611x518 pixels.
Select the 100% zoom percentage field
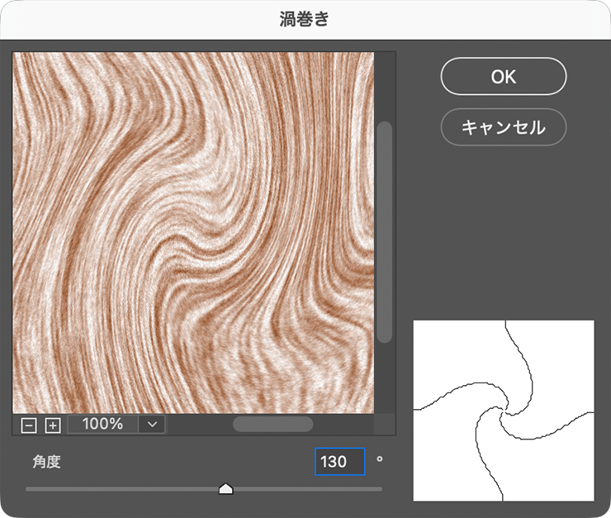(x=103, y=425)
